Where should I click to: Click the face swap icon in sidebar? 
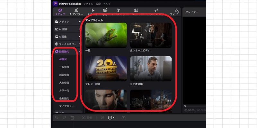coord(57,44)
